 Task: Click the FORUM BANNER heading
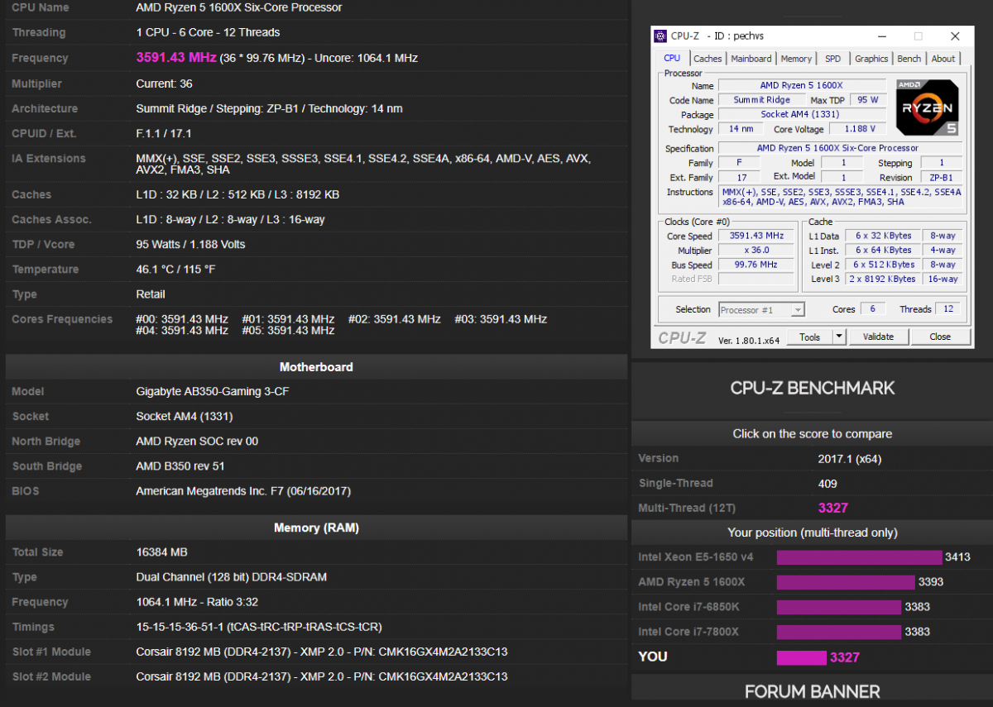[813, 691]
